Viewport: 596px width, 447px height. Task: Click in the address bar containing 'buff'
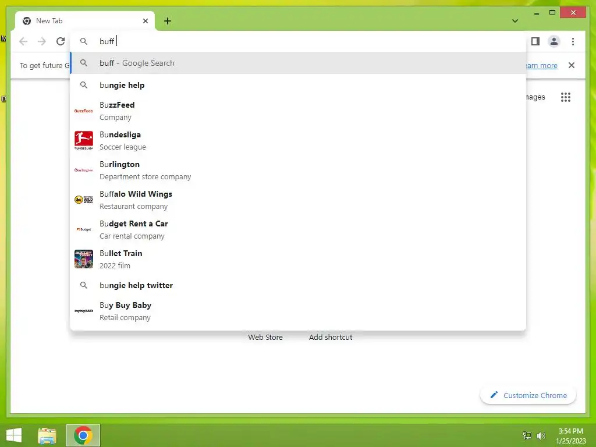pos(298,41)
